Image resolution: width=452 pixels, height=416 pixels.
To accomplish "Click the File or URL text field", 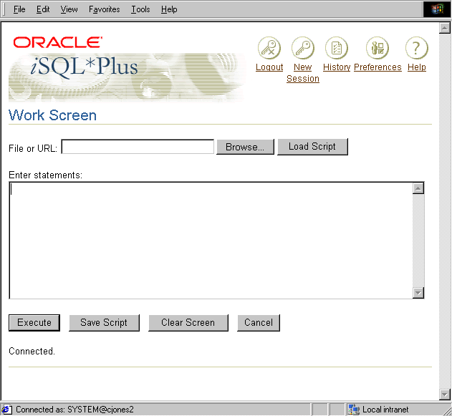I will click(138, 147).
